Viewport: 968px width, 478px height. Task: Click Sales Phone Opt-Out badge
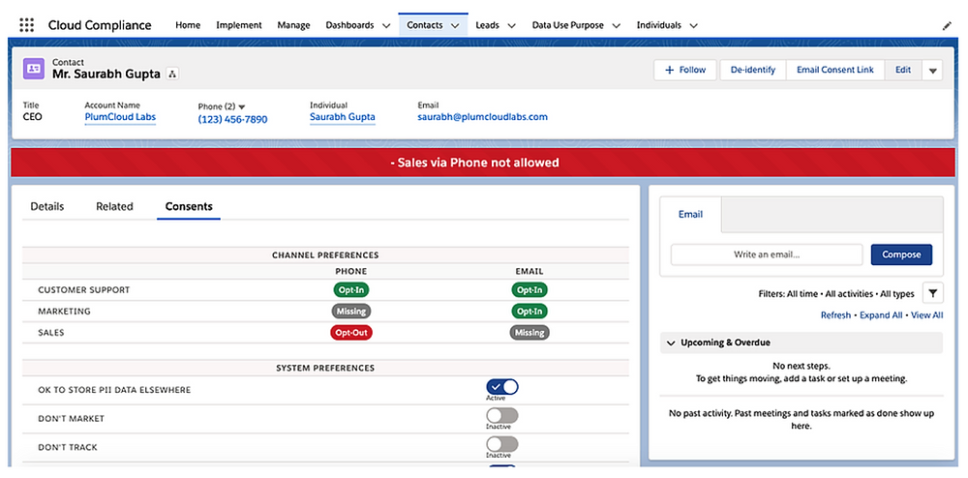coord(351,333)
